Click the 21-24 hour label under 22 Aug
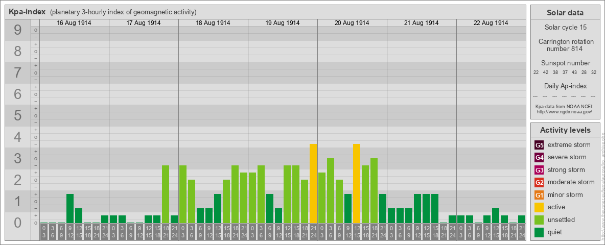Screen dimensions: 605x245 click(522, 232)
